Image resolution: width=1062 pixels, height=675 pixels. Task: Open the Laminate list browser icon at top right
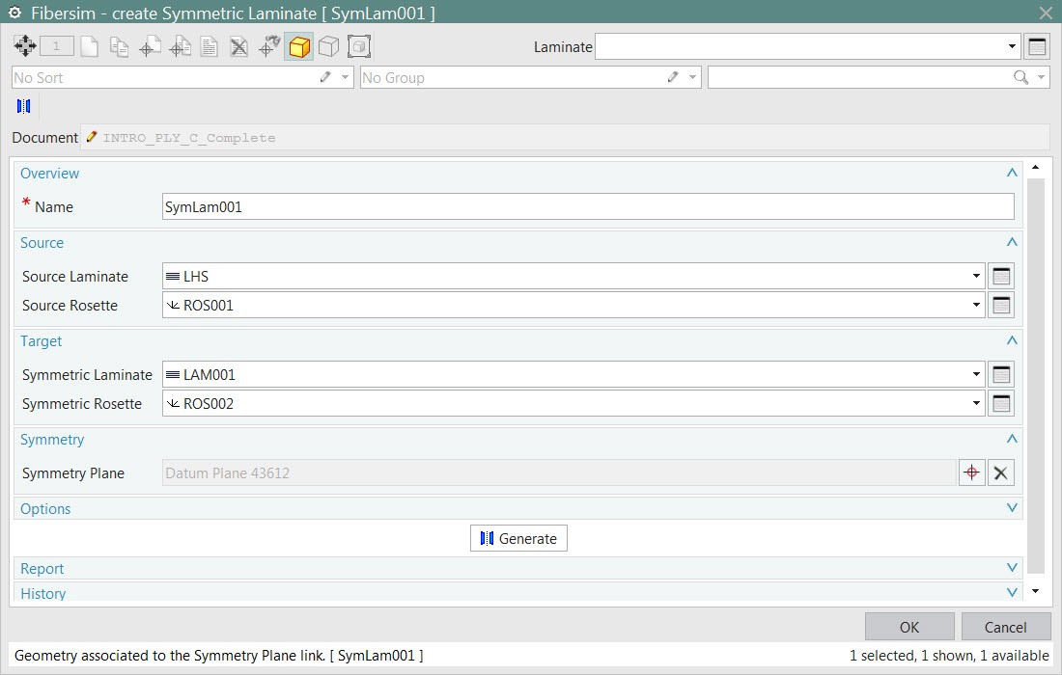pyautogui.click(x=1037, y=46)
